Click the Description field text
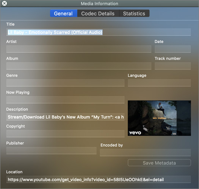This screenshot has height=189, width=199. click(65, 117)
